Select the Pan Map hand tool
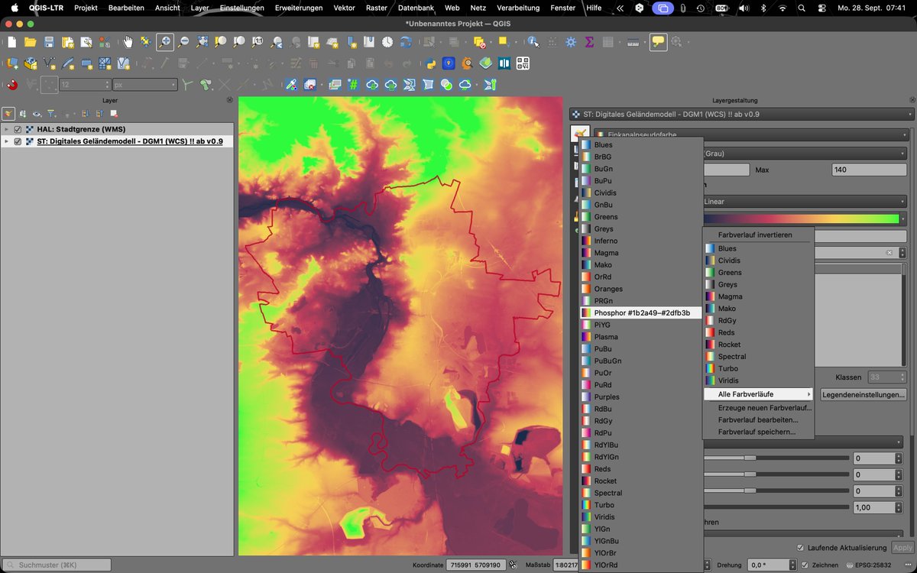 click(128, 42)
